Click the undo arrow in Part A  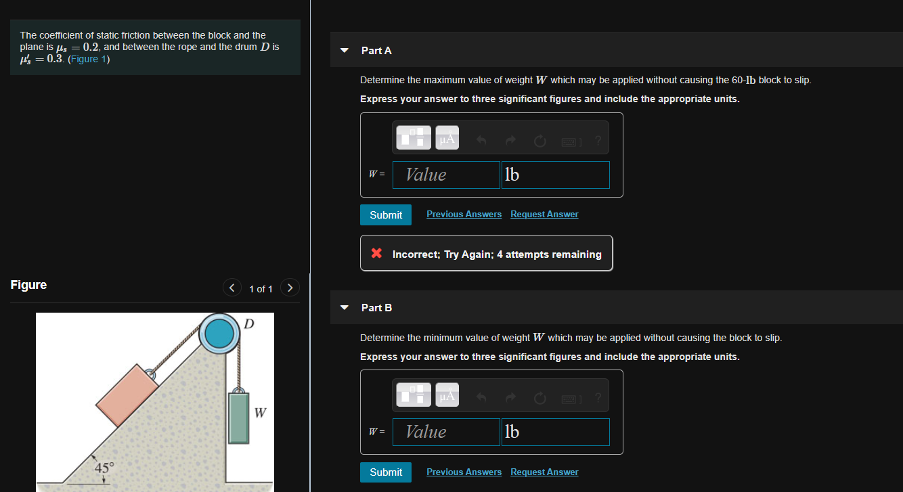(481, 141)
